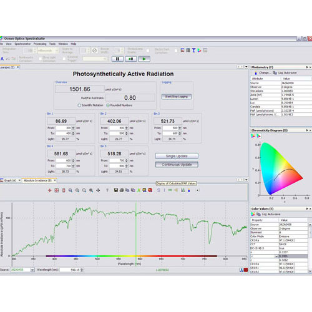Click the zoom out magnifier icon

[x=84, y=190]
